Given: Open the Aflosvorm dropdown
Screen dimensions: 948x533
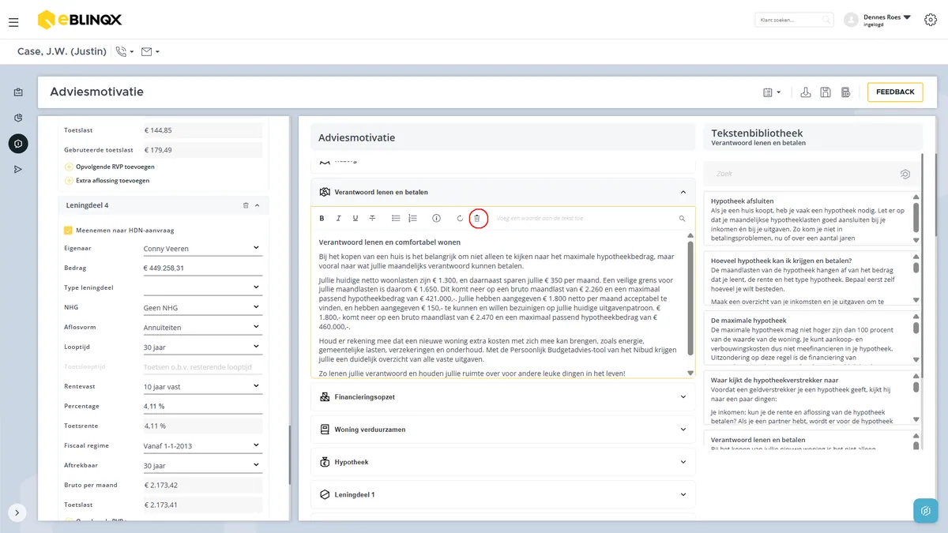Looking at the screenshot, I should click(x=201, y=327).
